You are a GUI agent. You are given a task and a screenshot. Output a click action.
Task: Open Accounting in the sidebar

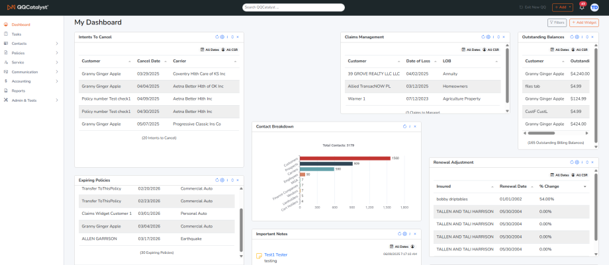tap(21, 81)
